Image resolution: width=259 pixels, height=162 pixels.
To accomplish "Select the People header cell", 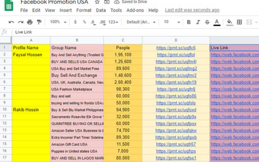I will (x=123, y=48).
